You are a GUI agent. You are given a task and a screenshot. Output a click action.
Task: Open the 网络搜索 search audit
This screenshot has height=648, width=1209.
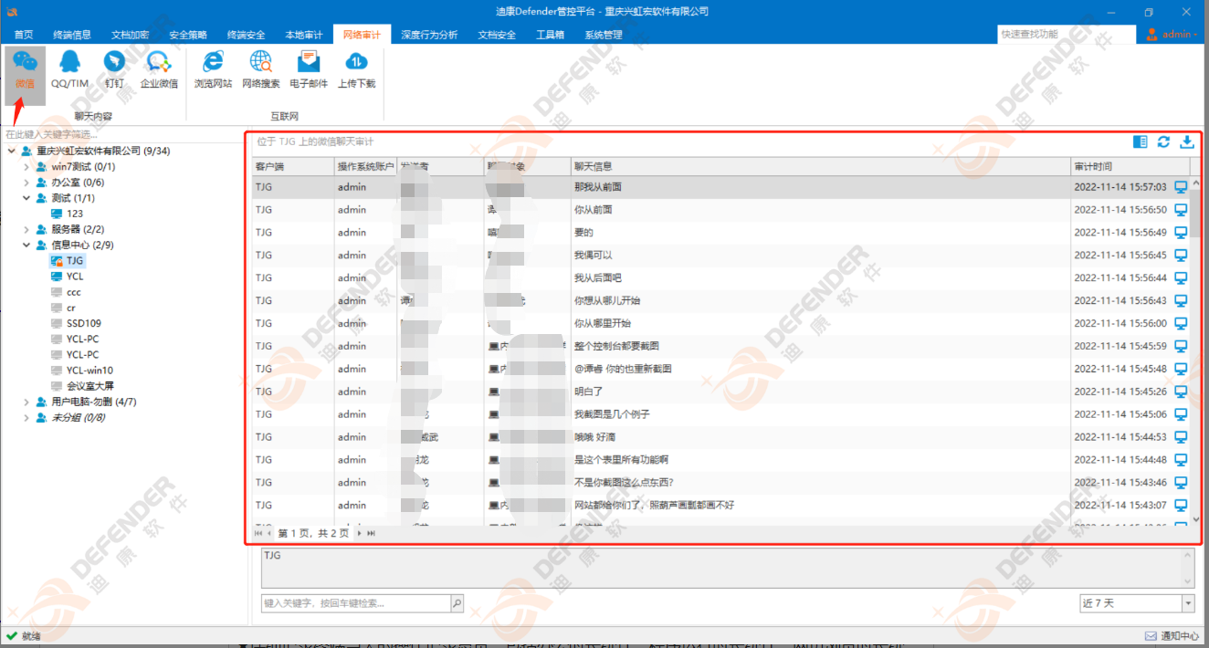261,71
